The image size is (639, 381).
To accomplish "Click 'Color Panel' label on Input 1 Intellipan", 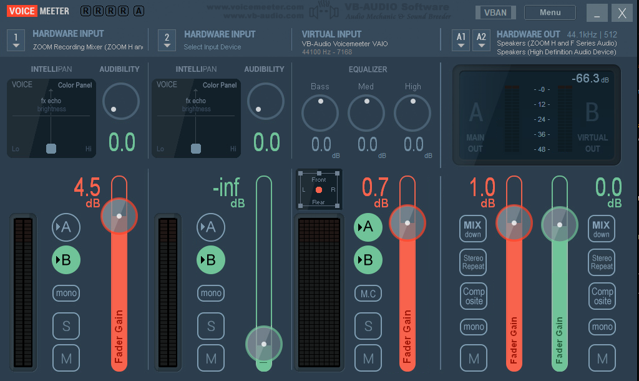I will pos(75,85).
